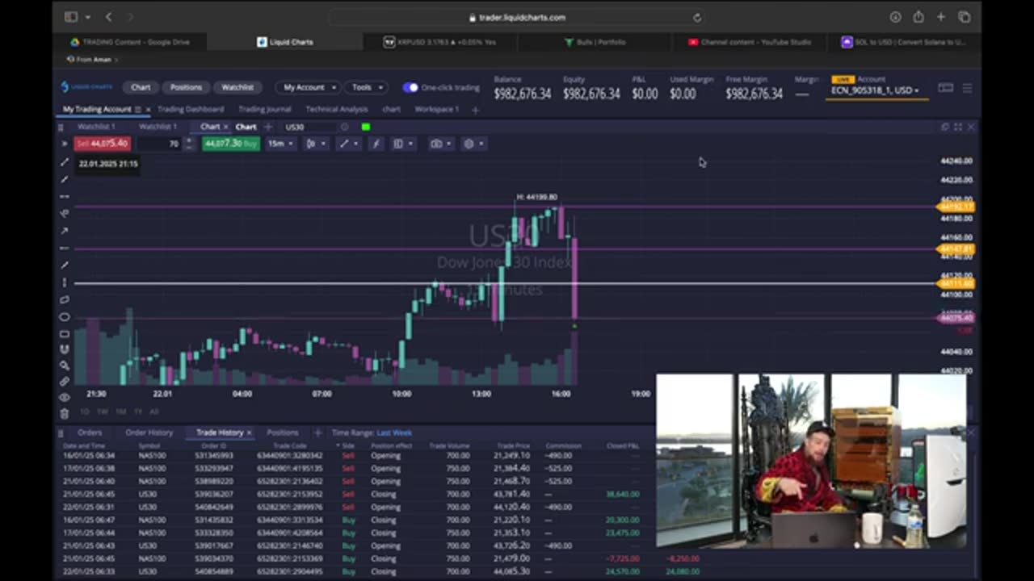
Task: Click 44192 purple price line label
Action: click(956, 207)
